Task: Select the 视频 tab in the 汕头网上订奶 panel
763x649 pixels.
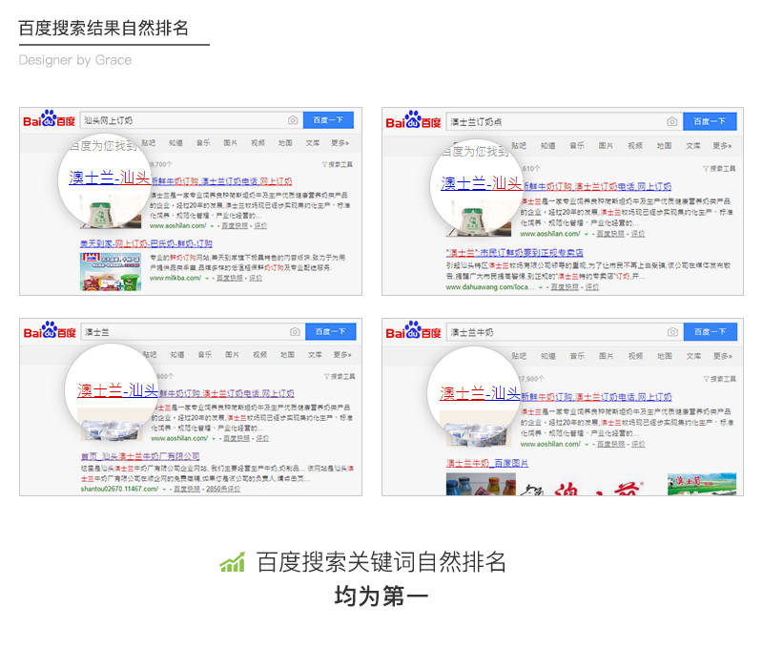Action: click(258, 142)
